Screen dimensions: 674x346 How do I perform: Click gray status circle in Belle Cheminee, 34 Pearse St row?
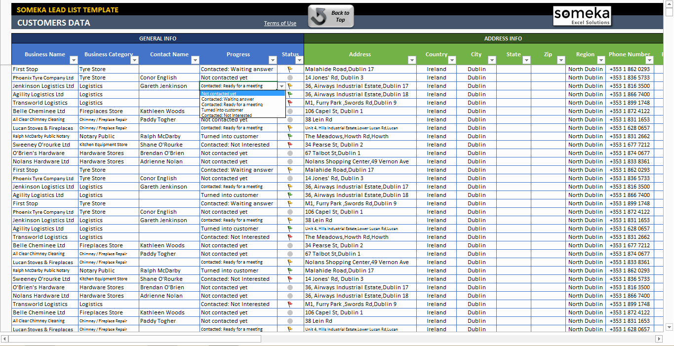pyautogui.click(x=290, y=245)
